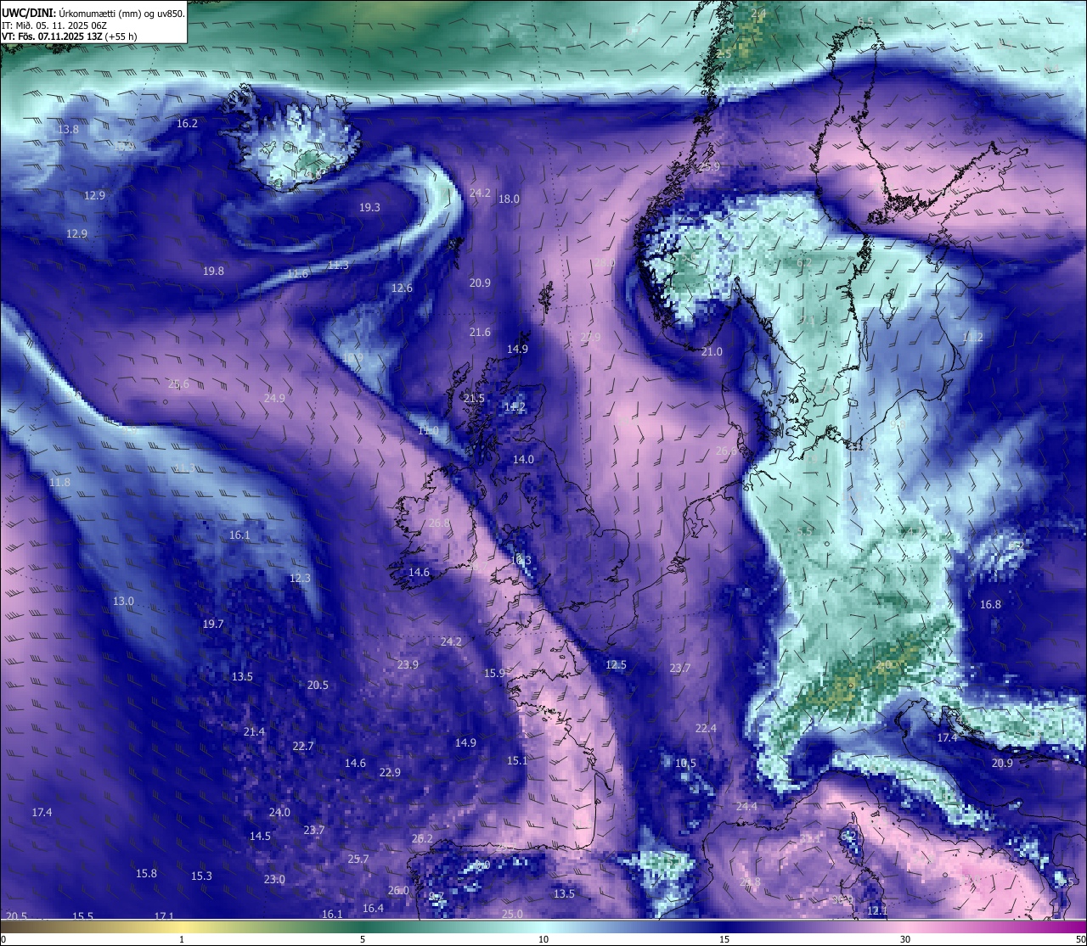Viewport: 1087px width, 946px height.
Task: Click the 25.7 value on the map
Action: [x=358, y=859]
